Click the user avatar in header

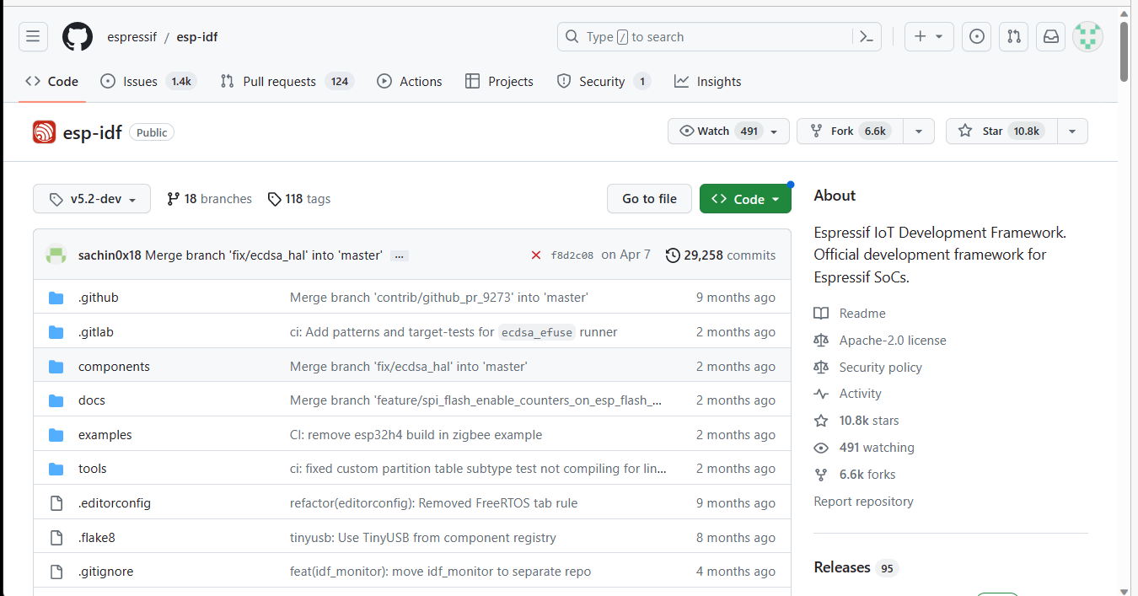1087,36
